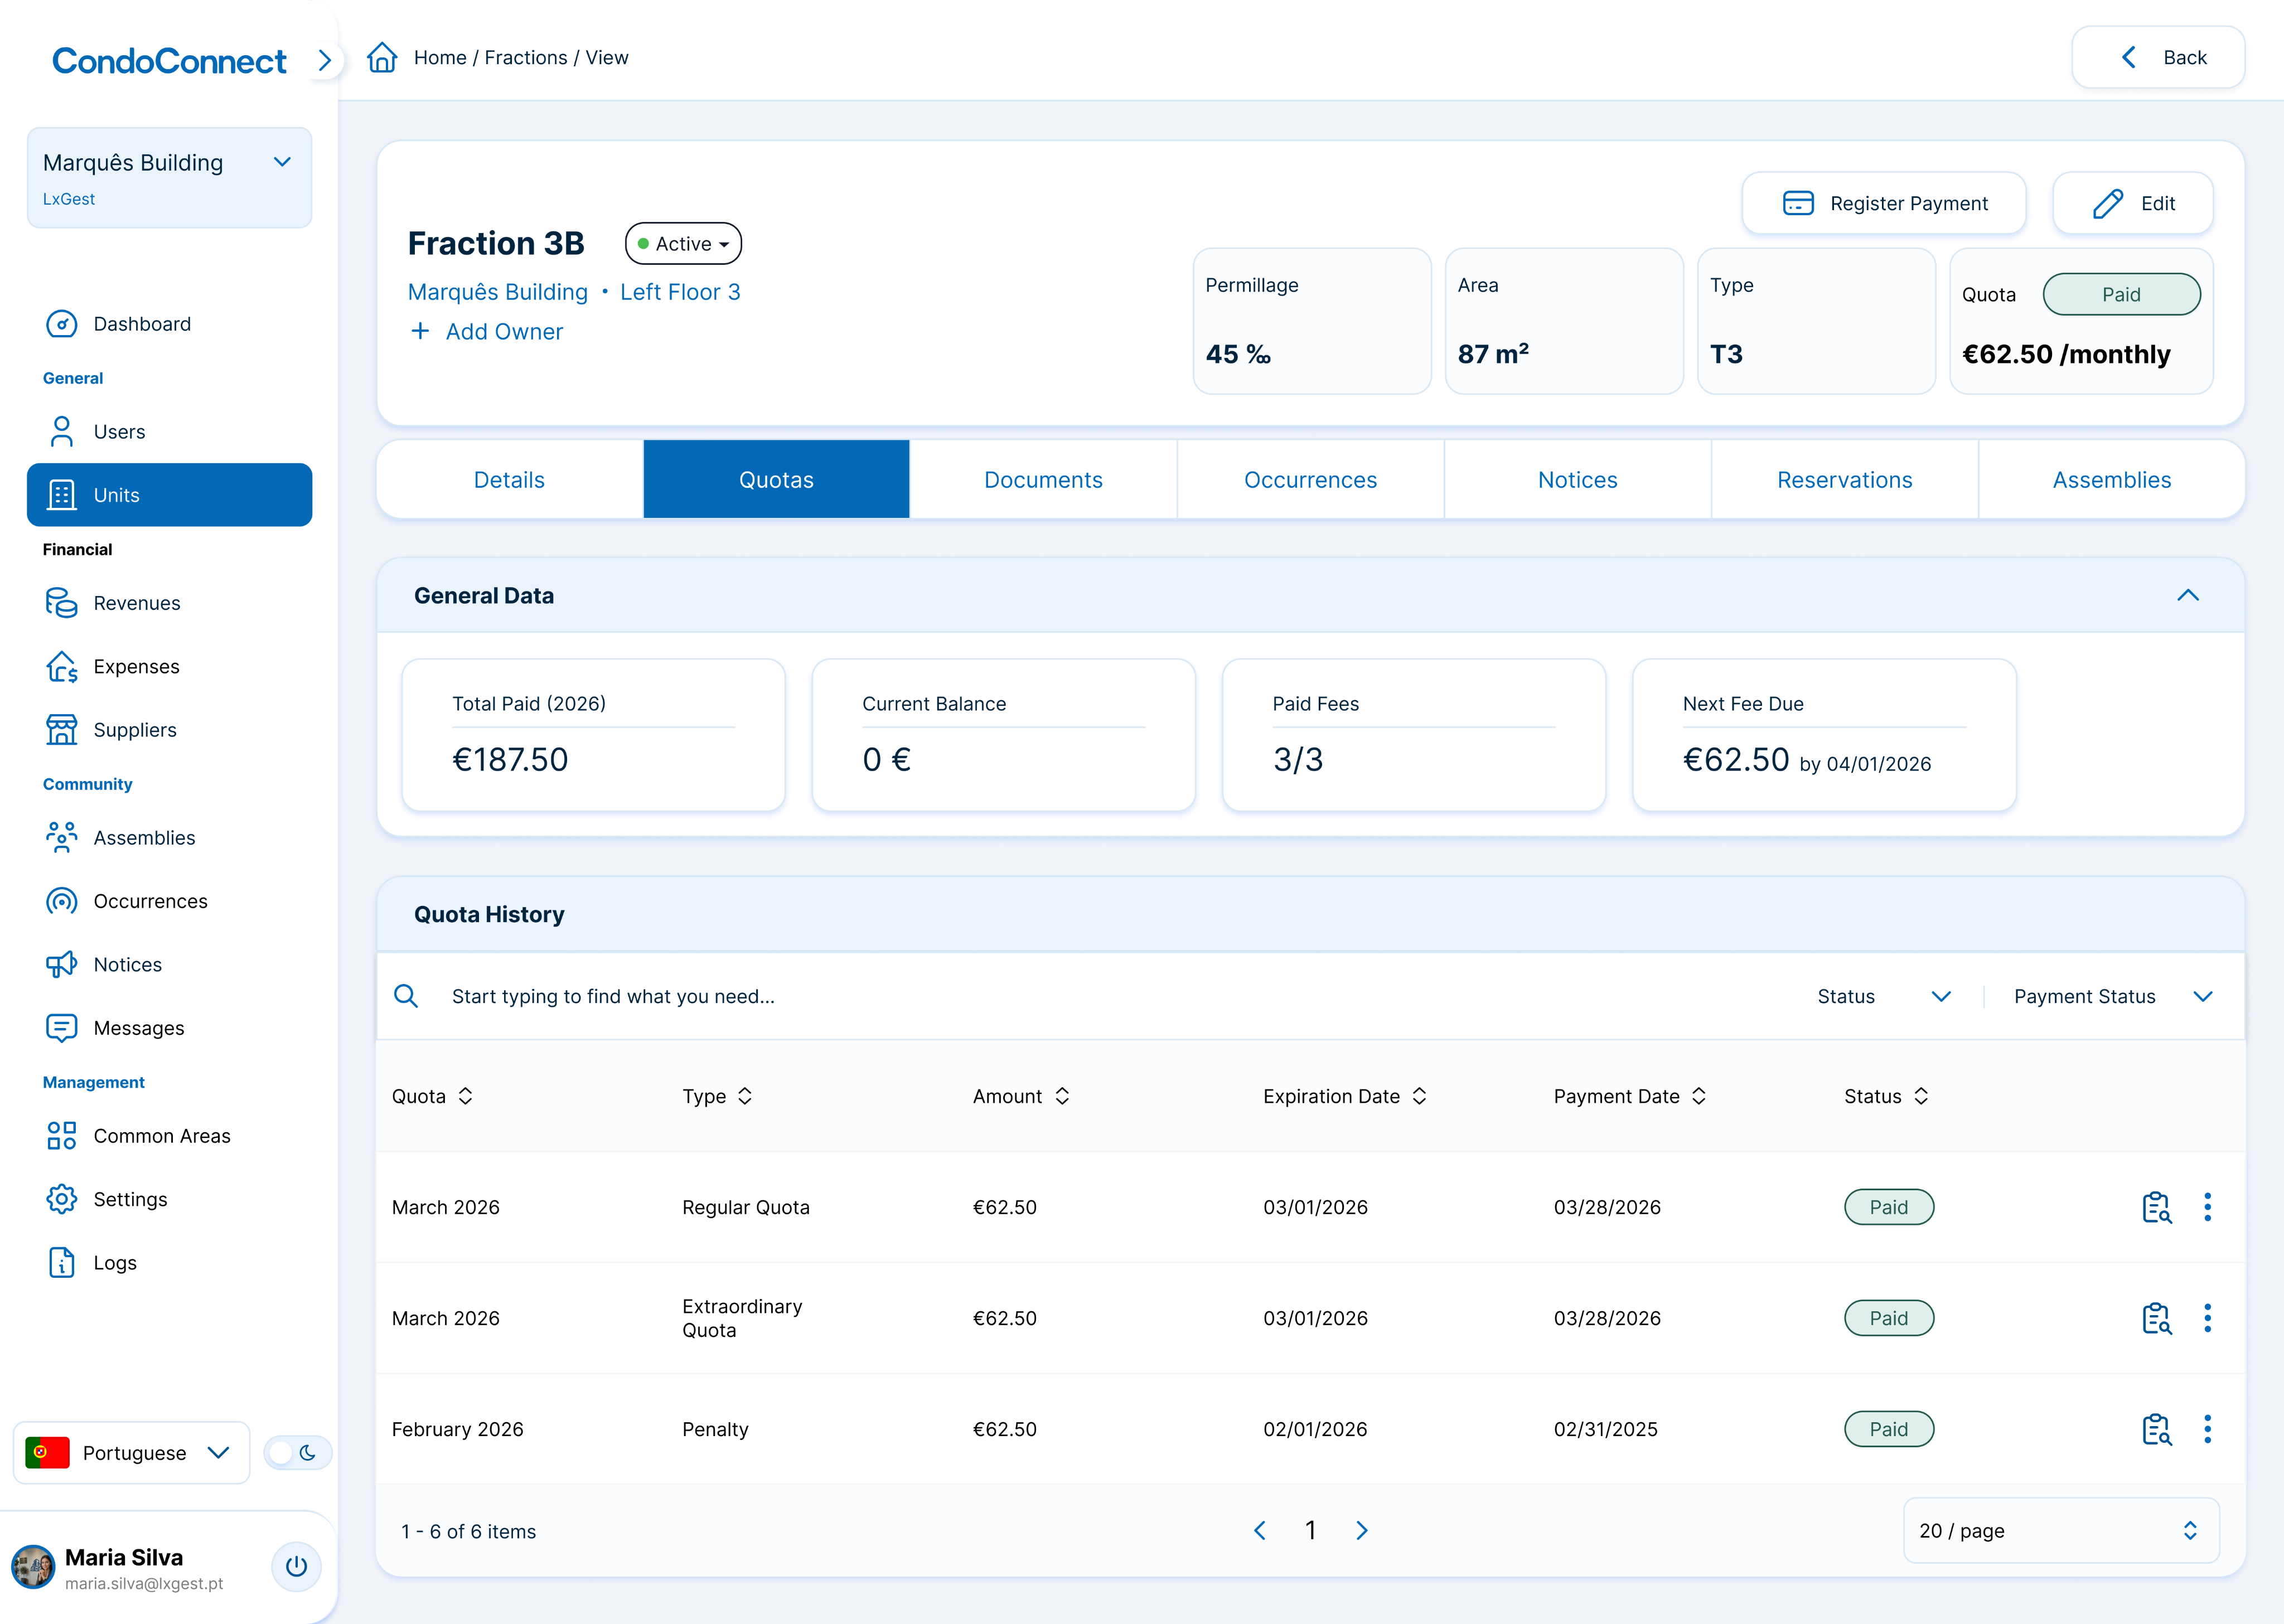The height and width of the screenshot is (1624, 2284).
Task: Change the 20 / page size selector
Action: pos(2060,1531)
